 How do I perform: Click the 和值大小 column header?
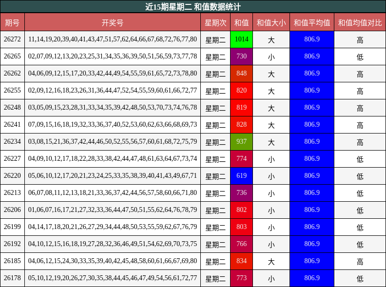[271, 22]
